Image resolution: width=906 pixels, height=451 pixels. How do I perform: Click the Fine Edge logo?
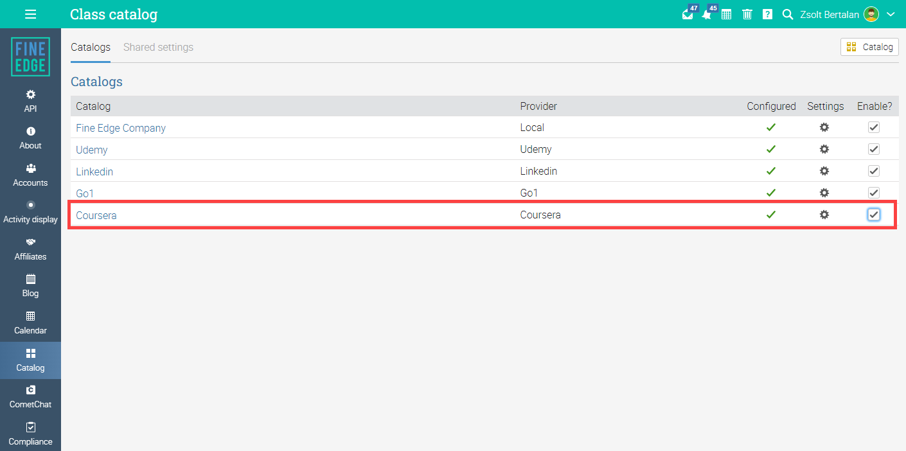[30, 57]
